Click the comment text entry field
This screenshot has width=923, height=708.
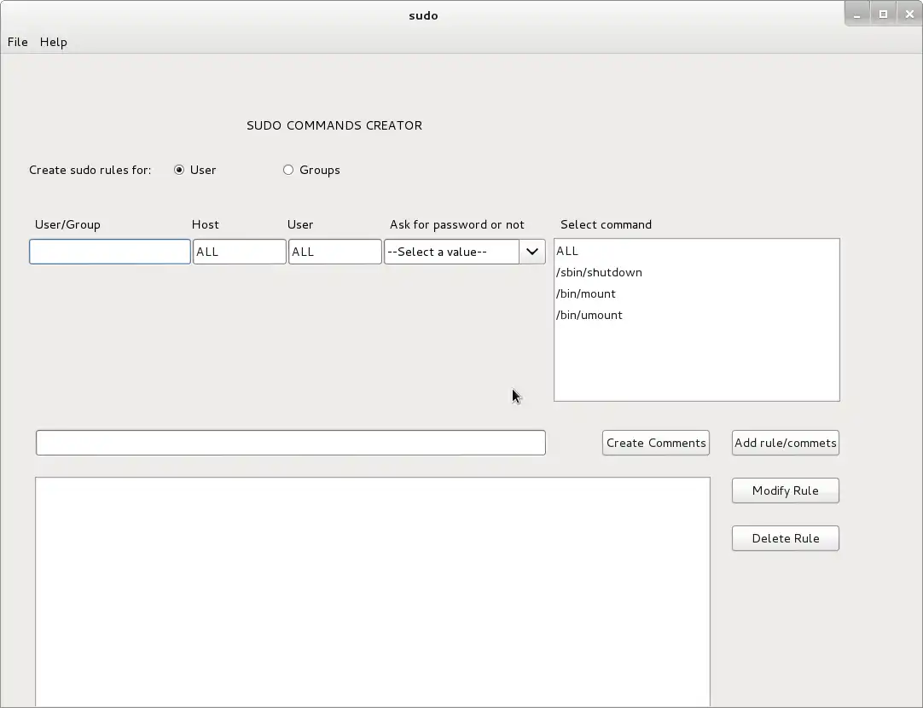tap(290, 443)
